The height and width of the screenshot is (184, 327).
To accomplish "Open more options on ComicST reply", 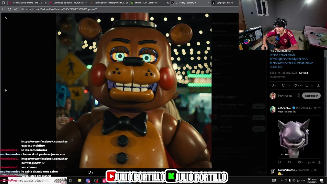I will [x=319, y=170].
